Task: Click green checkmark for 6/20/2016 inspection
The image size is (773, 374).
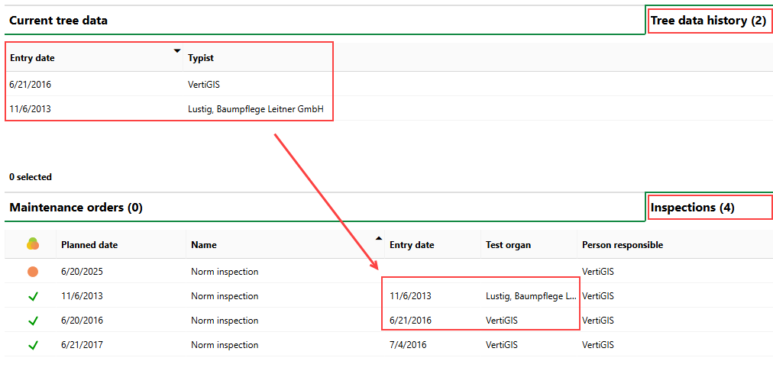Action: [32, 321]
